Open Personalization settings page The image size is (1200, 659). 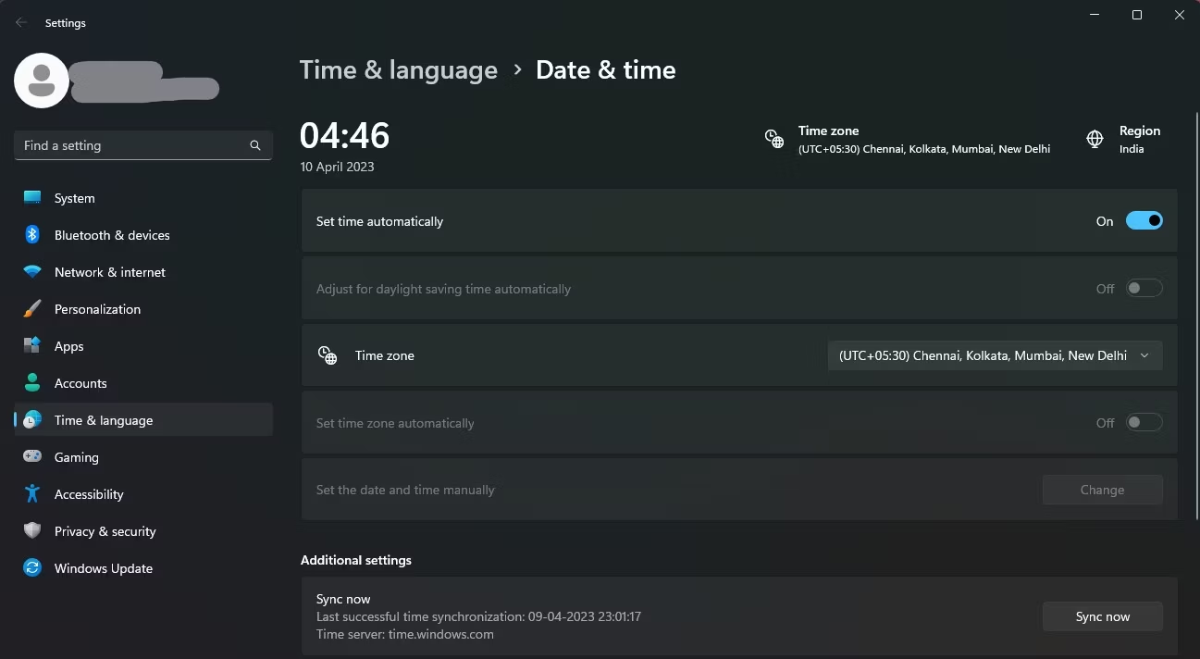pos(143,309)
